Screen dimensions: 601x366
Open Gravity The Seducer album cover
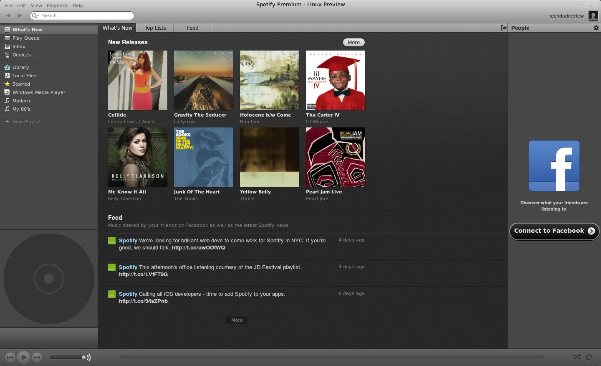(204, 80)
